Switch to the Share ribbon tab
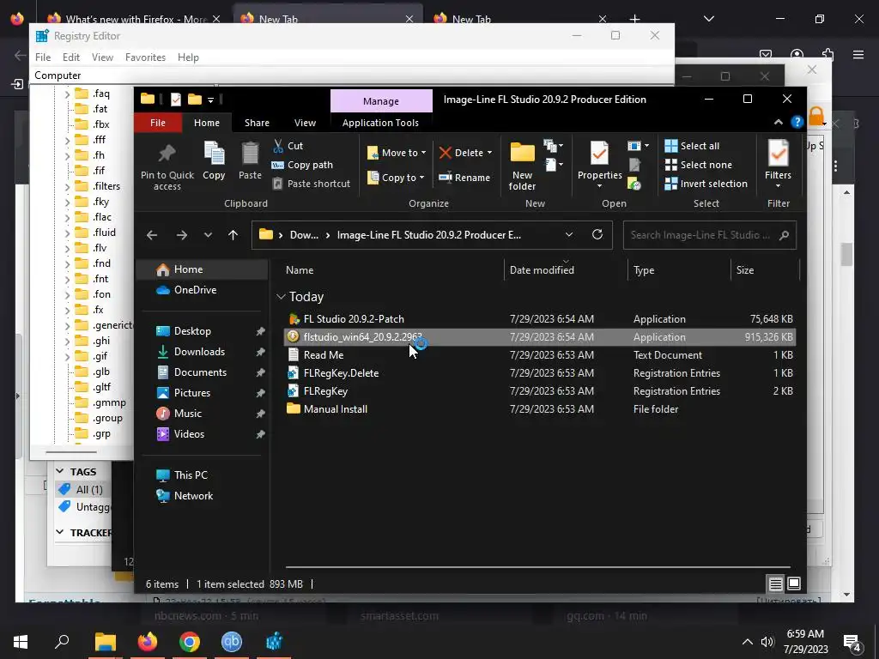879x659 pixels. click(x=257, y=123)
